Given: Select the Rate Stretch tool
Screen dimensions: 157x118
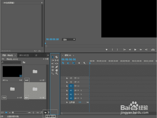Looking at the screenshot, I should click(x=53, y=73).
